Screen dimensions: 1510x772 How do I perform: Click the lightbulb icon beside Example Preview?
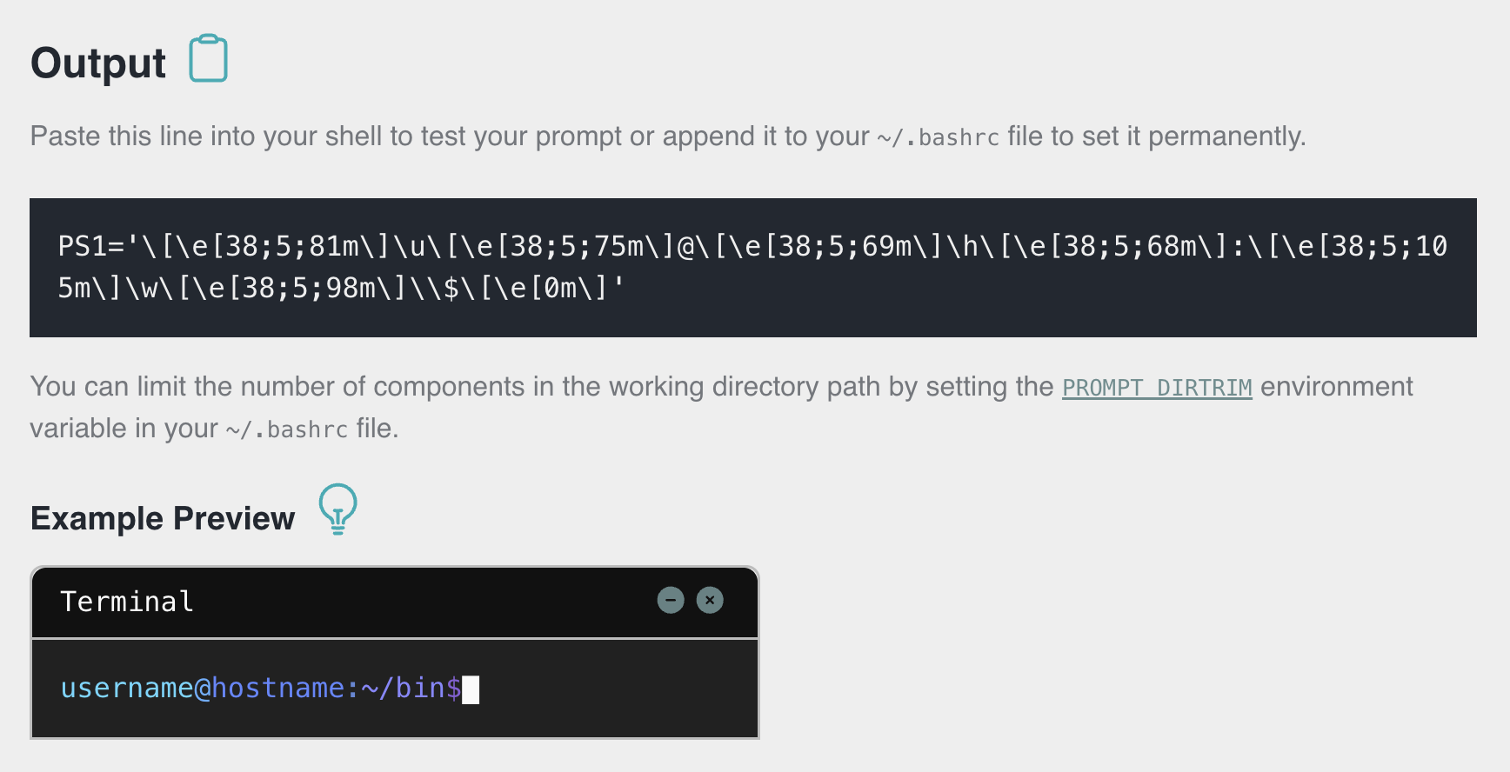click(337, 509)
